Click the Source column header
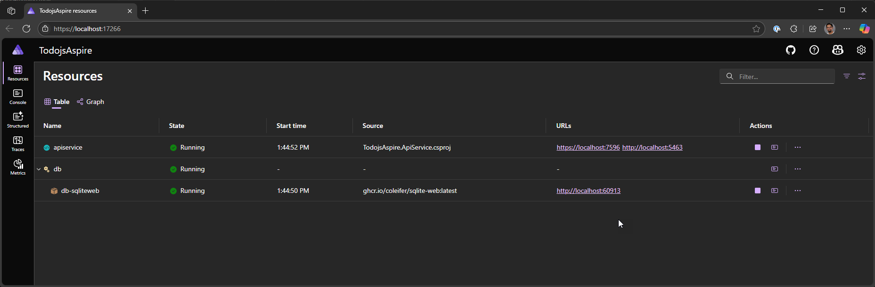This screenshot has height=287, width=875. click(373, 126)
